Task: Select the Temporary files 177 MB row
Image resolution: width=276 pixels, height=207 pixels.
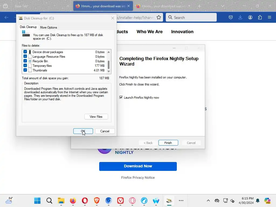Action: tap(64, 66)
